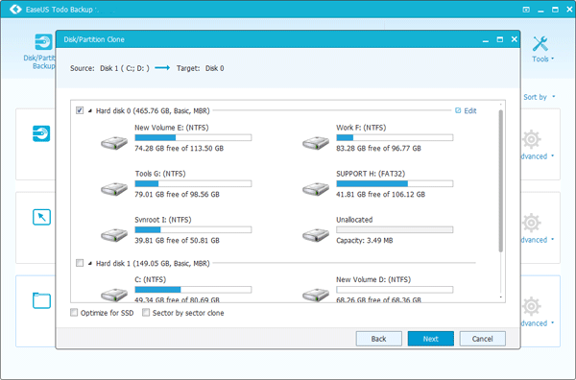Check the Hard disk 1 checkbox
576x380 pixels.
click(x=80, y=263)
